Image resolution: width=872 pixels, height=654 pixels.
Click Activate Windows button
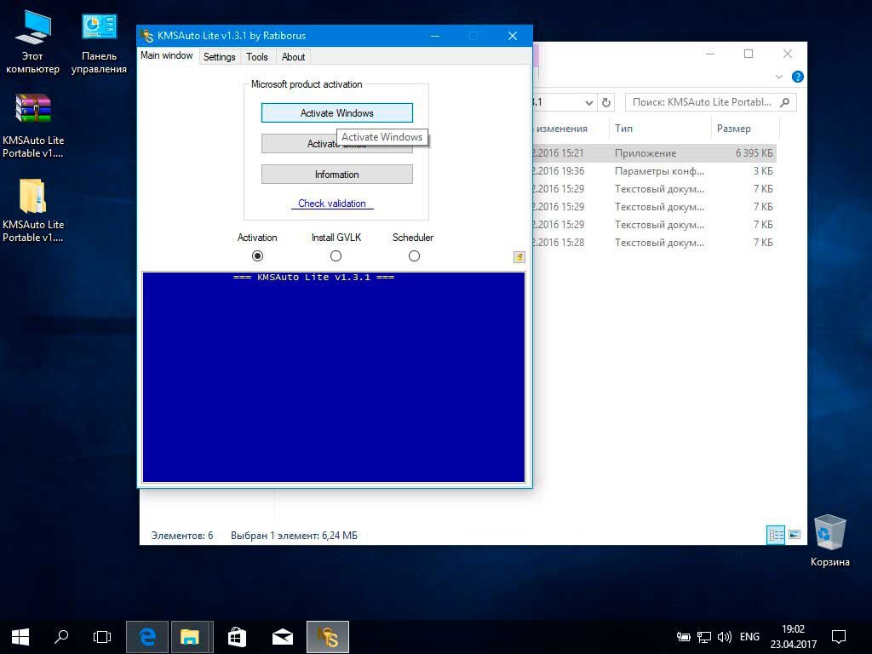point(337,113)
